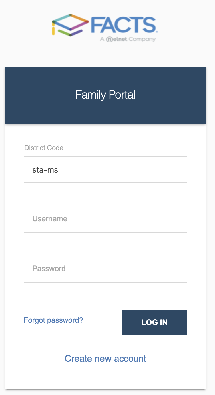This screenshot has height=395, width=215.
Task: Click the 'Family Portal' heading text
Action: tap(105, 95)
